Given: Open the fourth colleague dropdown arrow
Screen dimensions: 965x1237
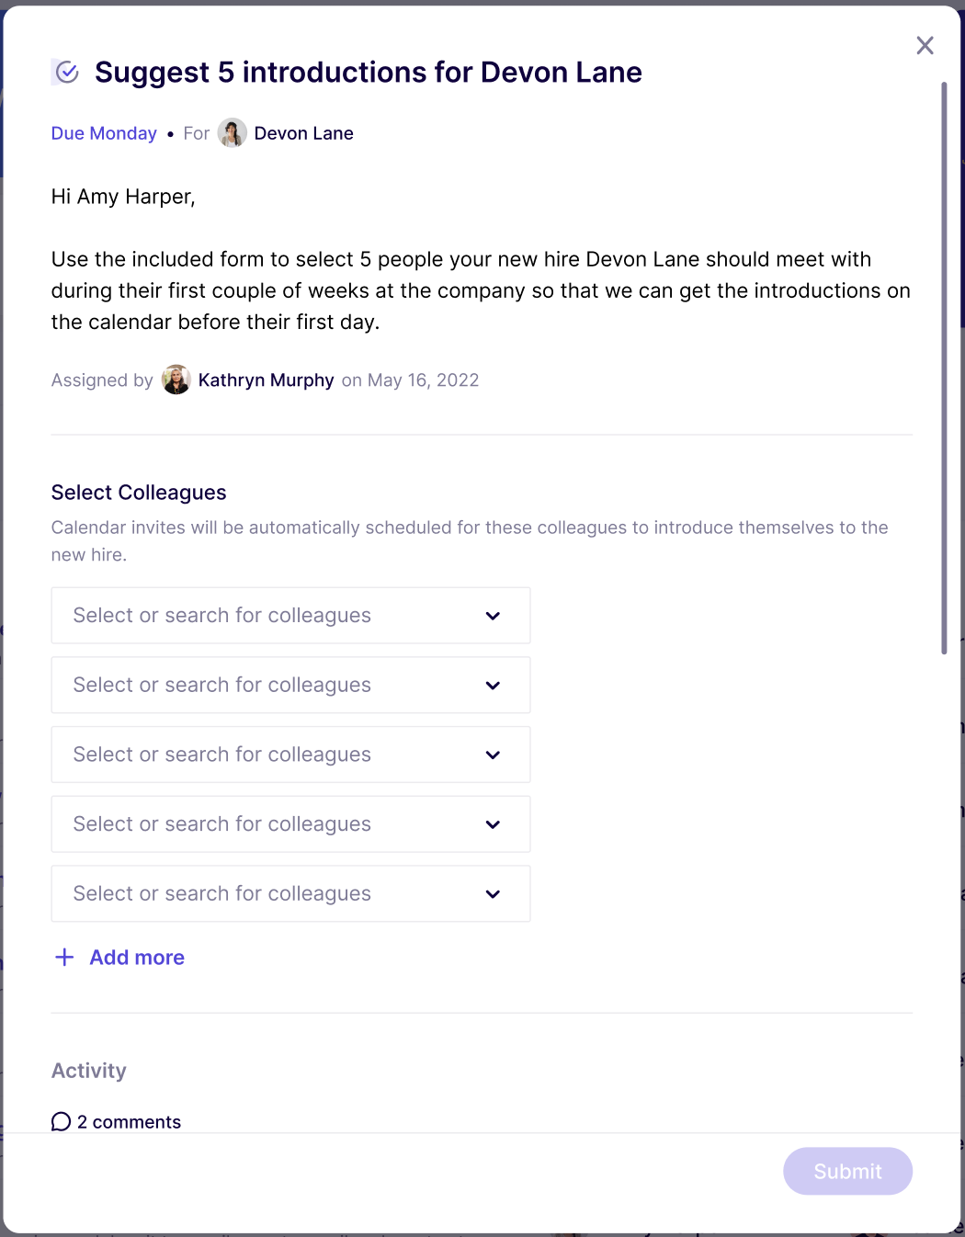Looking at the screenshot, I should click(493, 824).
